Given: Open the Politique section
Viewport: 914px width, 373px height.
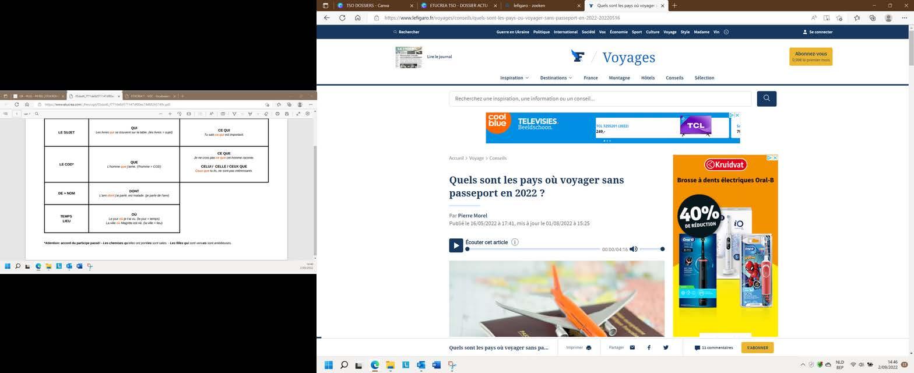Looking at the screenshot, I should (x=542, y=32).
